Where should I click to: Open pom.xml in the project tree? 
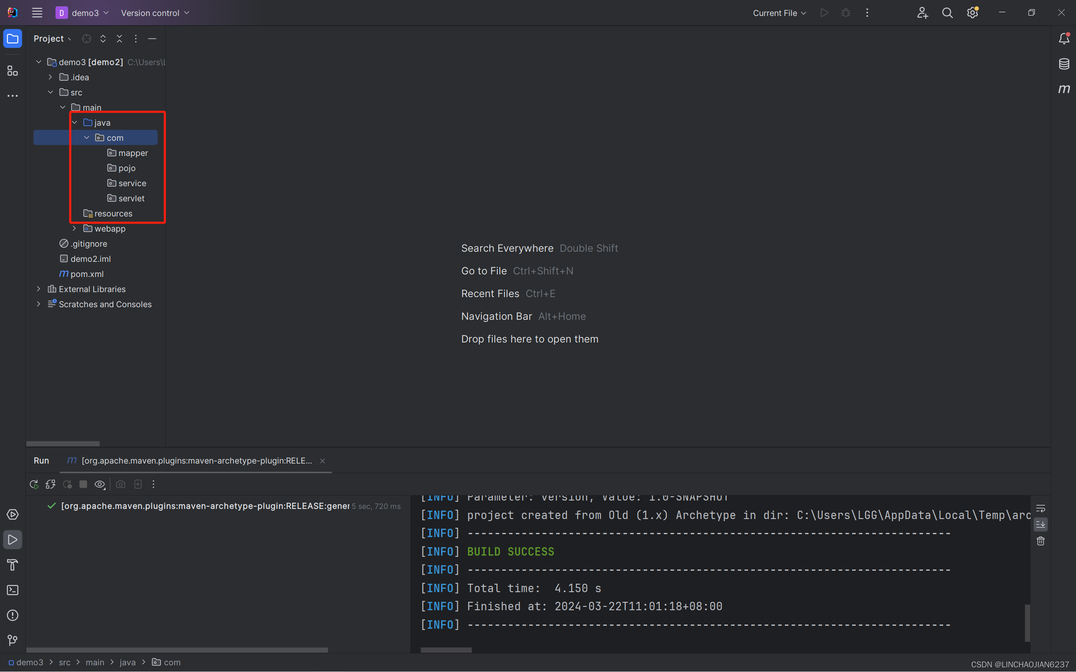point(87,274)
